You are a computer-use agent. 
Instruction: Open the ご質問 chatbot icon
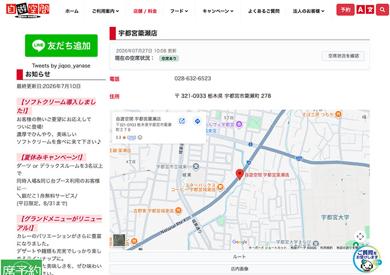pos(367,260)
